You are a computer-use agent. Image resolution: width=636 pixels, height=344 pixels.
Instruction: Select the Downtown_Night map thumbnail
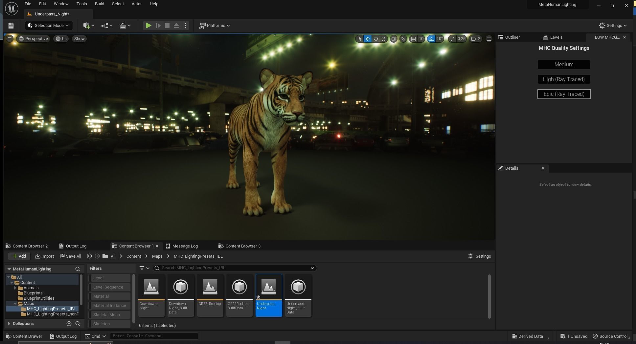151,295
